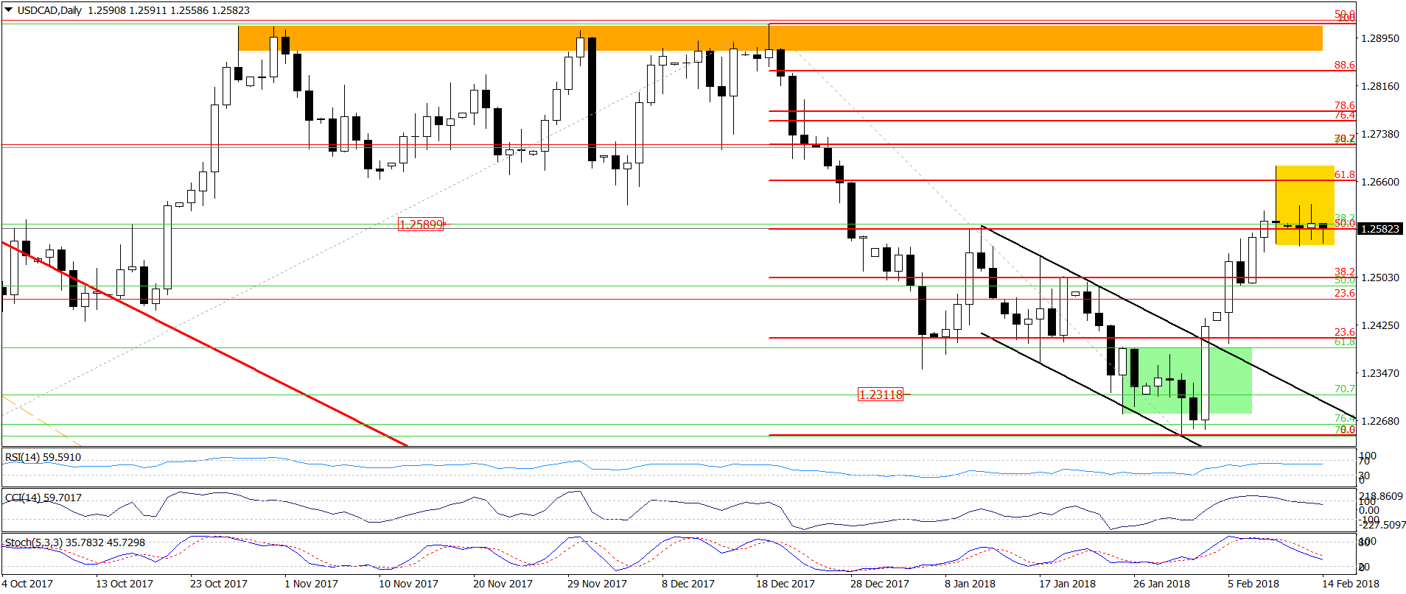Click the Stoch(5,3,3) indicator label
The width and height of the screenshot is (1406, 594).
click(75, 542)
